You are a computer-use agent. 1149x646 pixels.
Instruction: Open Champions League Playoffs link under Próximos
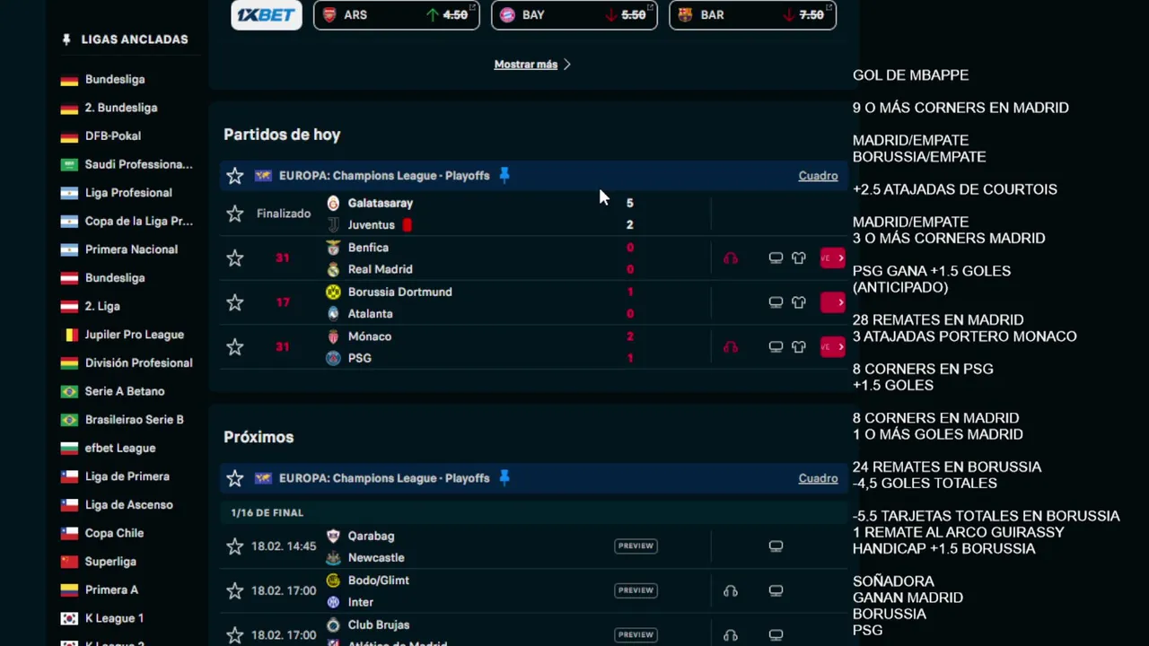tap(384, 478)
